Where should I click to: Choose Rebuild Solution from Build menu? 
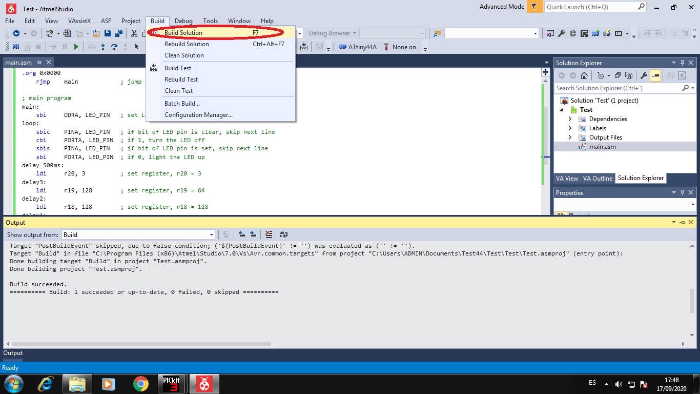tap(220, 44)
